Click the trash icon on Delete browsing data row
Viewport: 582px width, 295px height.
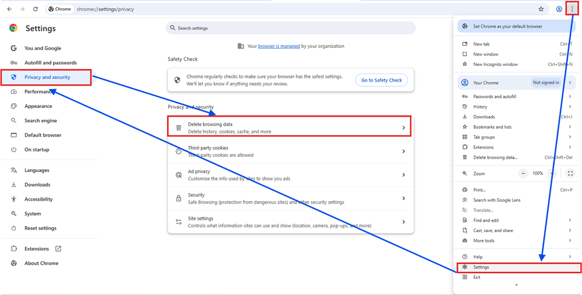coord(178,128)
